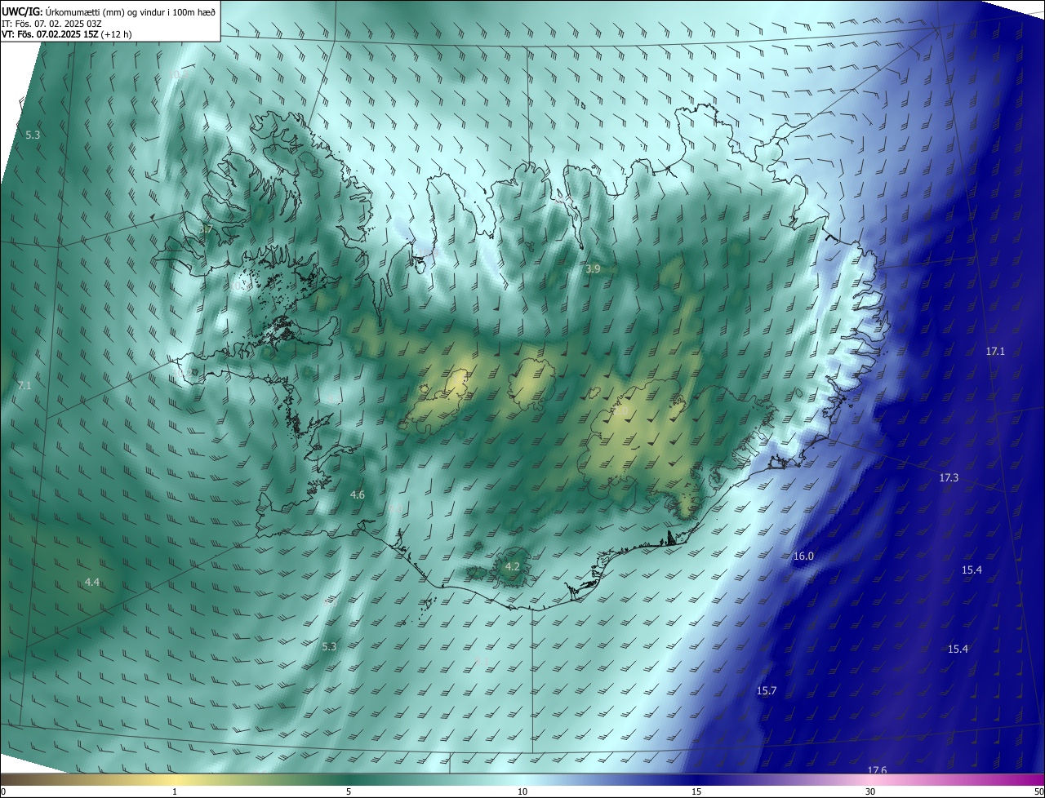Click the '30' tick on the colour scale
Viewport: 1045px width, 798px height.
coord(870,792)
